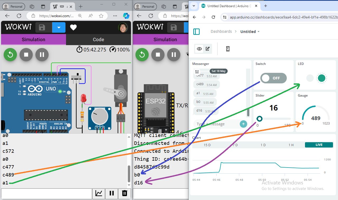The width and height of the screenshot is (338, 200).
Task: Stop the ESP32 simulation in middle Wokwi window
Action: [158, 55]
